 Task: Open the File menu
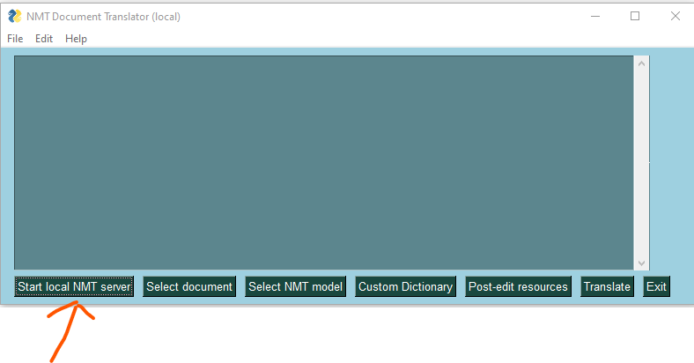(x=15, y=39)
